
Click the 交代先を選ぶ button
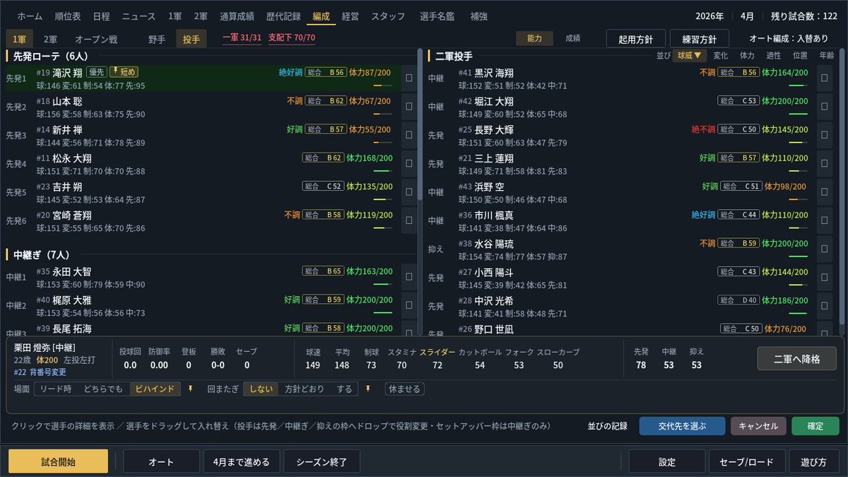[682, 426]
